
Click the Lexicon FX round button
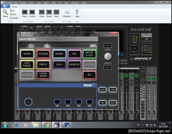click(x=28, y=102)
